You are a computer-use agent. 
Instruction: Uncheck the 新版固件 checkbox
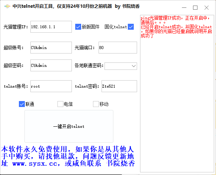click(78, 27)
